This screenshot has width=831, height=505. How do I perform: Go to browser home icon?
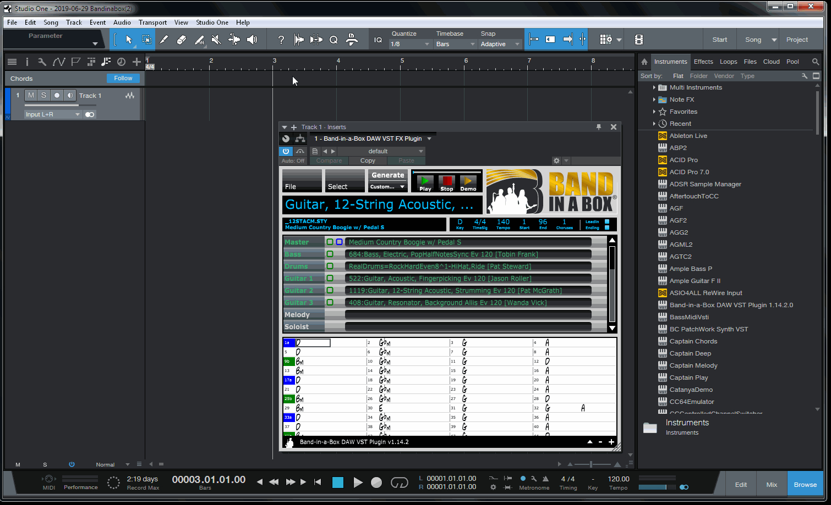click(x=644, y=62)
